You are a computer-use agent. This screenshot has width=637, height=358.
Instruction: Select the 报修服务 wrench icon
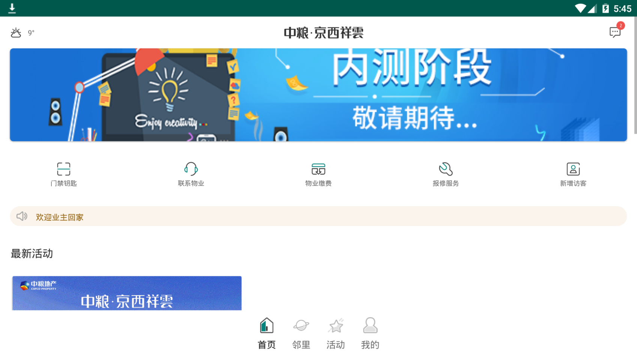446,169
